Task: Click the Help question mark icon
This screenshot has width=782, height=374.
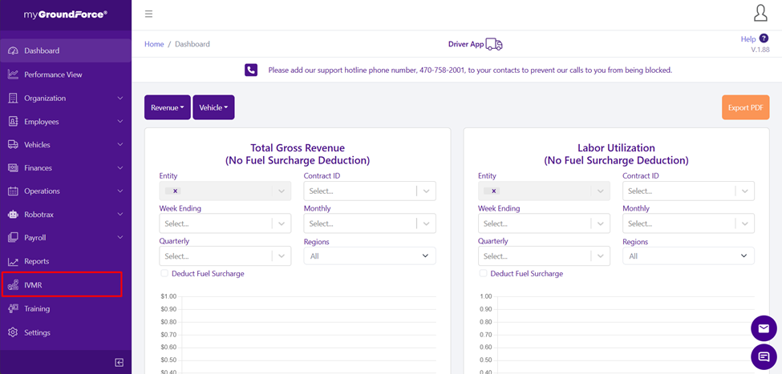Action: click(x=764, y=38)
